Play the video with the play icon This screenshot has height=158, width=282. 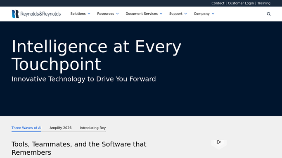coord(219,142)
